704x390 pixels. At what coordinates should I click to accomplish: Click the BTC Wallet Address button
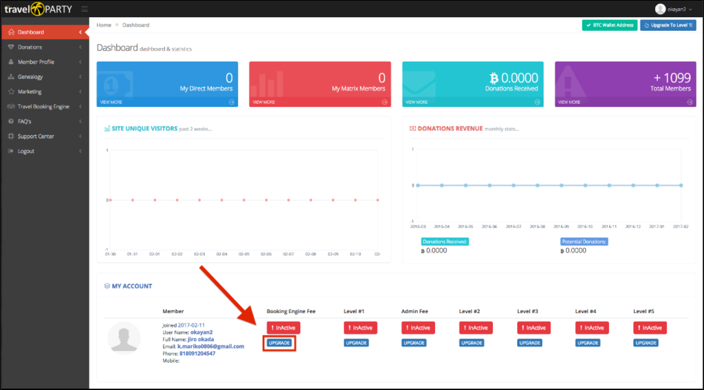coord(609,25)
